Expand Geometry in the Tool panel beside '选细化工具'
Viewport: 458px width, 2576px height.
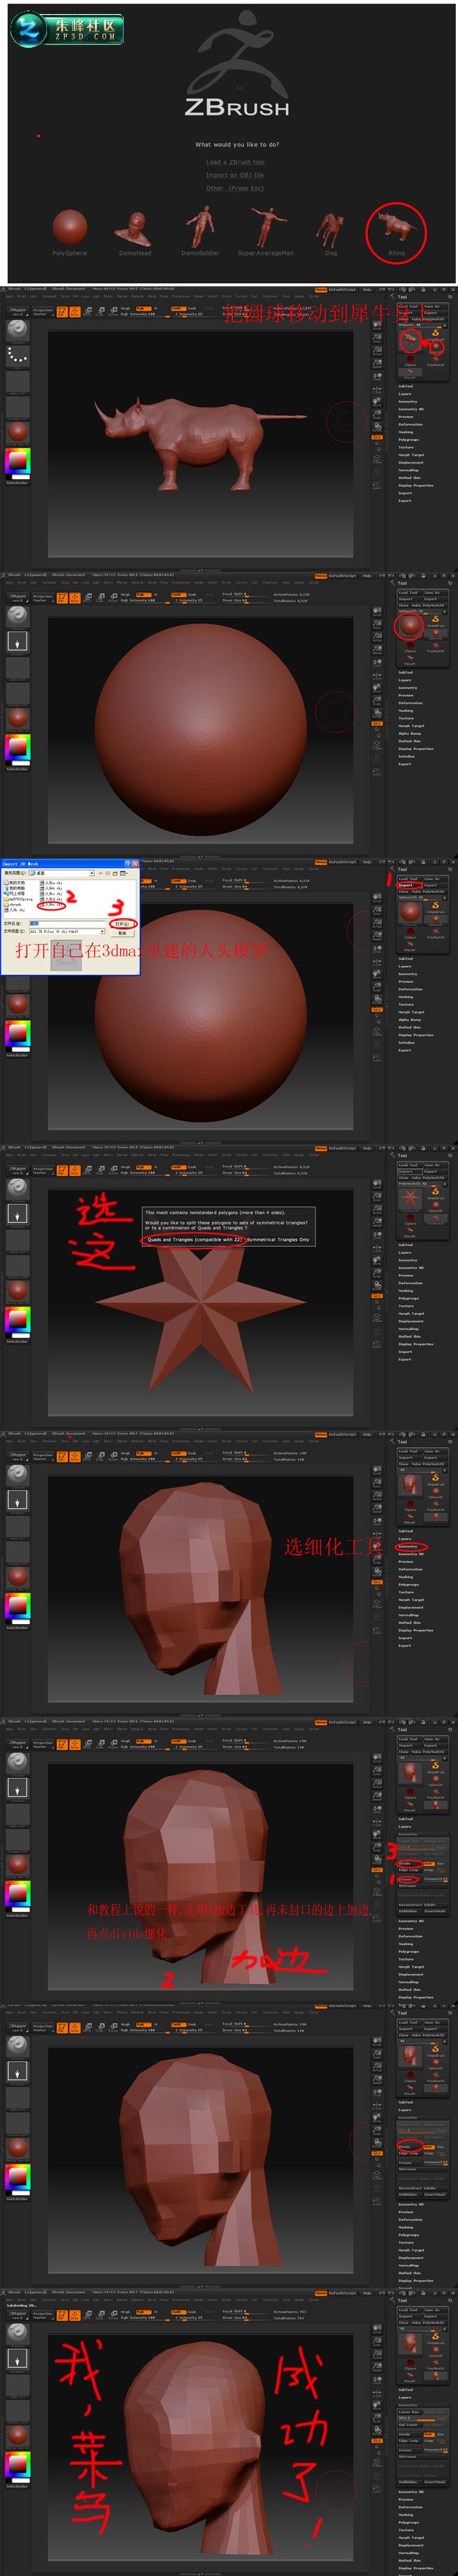(x=408, y=1546)
